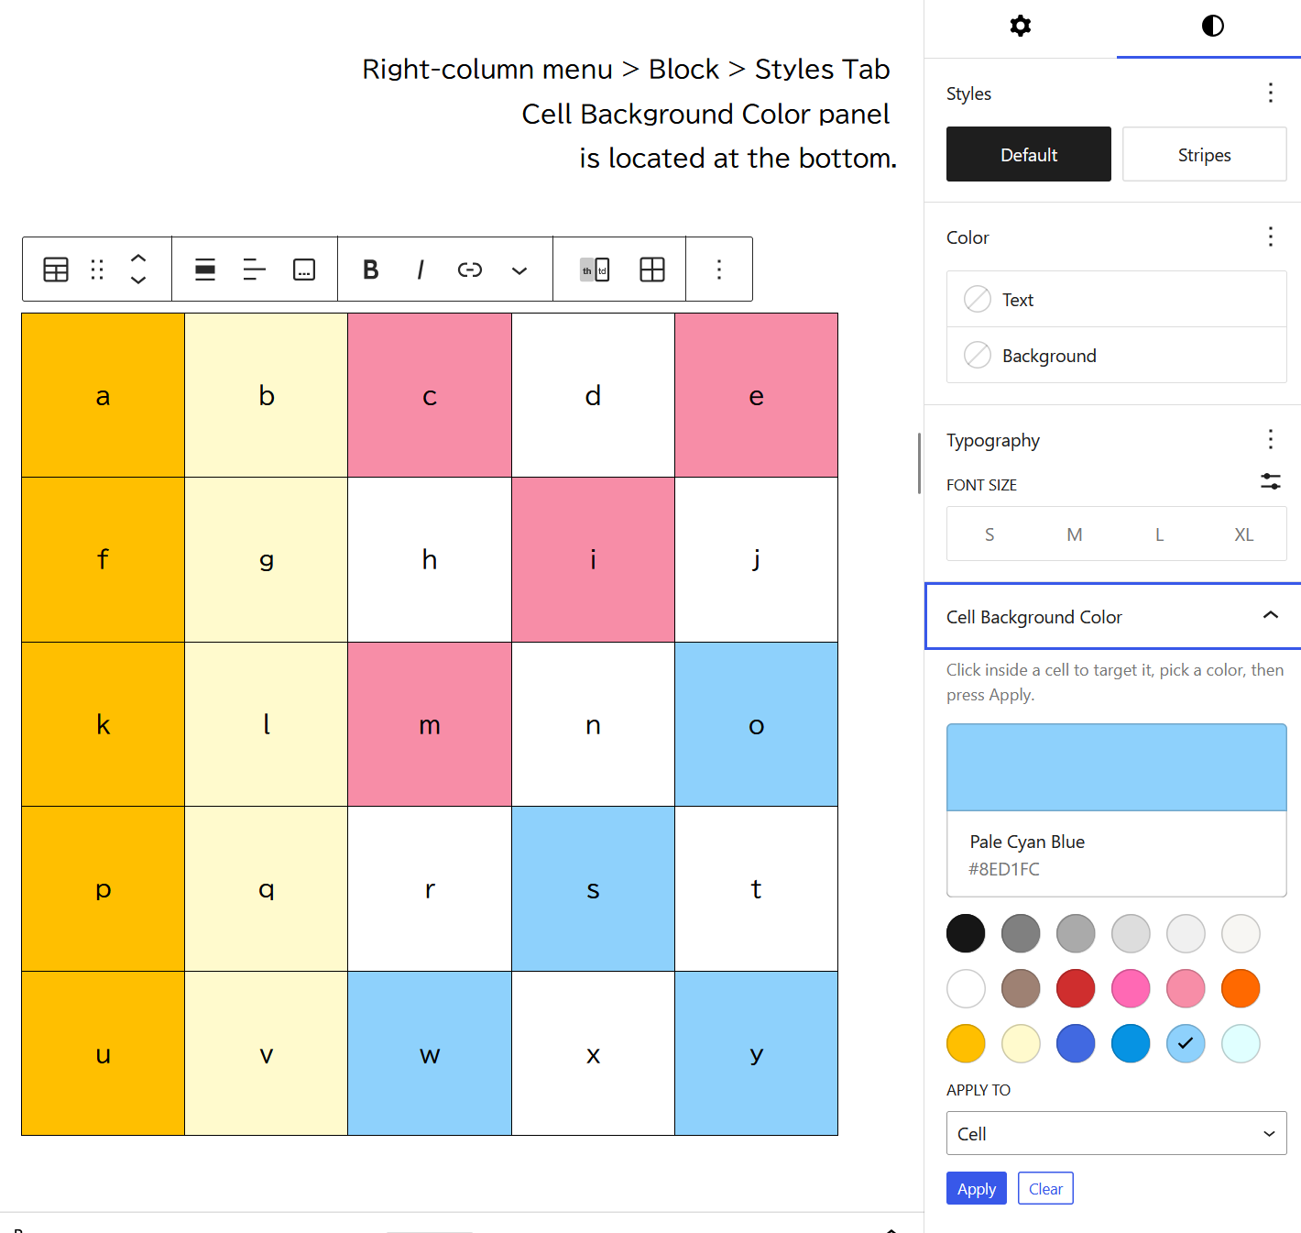Open block alignment option
Screen dimensions: 1301x1233
(205, 270)
